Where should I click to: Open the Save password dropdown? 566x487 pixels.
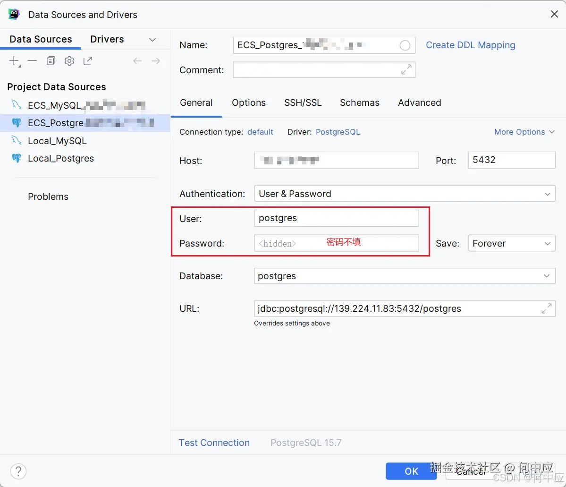coord(512,243)
